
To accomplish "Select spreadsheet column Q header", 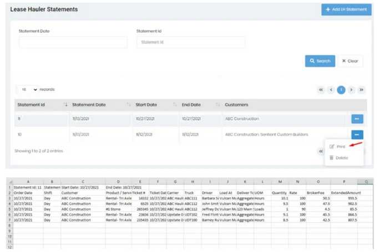I will coord(366,182).
